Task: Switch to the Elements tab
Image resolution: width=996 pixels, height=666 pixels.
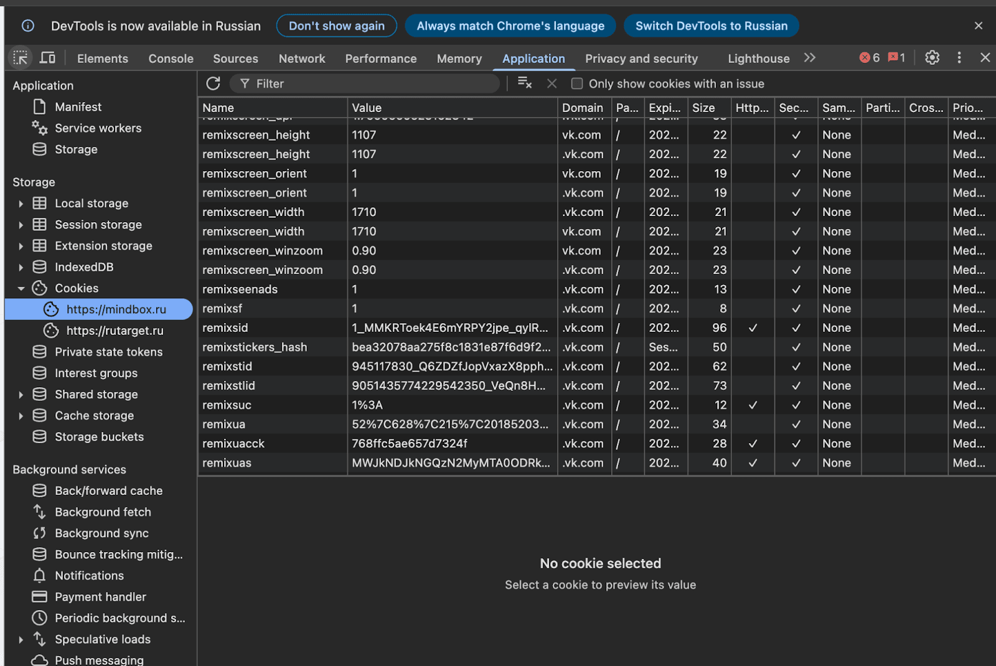Action: [x=103, y=59]
